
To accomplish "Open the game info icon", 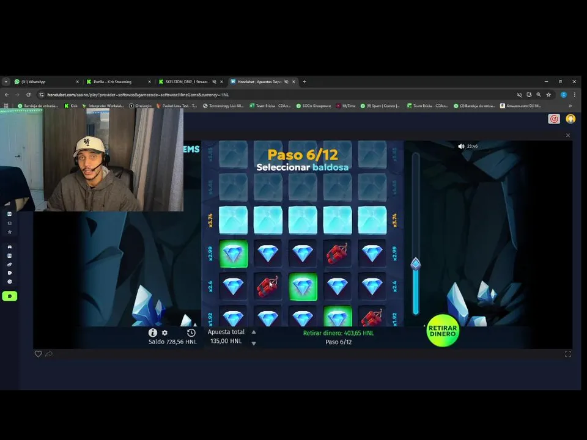I will tap(152, 332).
